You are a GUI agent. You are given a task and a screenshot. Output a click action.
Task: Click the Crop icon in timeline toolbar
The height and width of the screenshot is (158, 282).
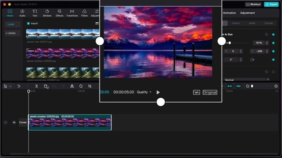(90, 86)
